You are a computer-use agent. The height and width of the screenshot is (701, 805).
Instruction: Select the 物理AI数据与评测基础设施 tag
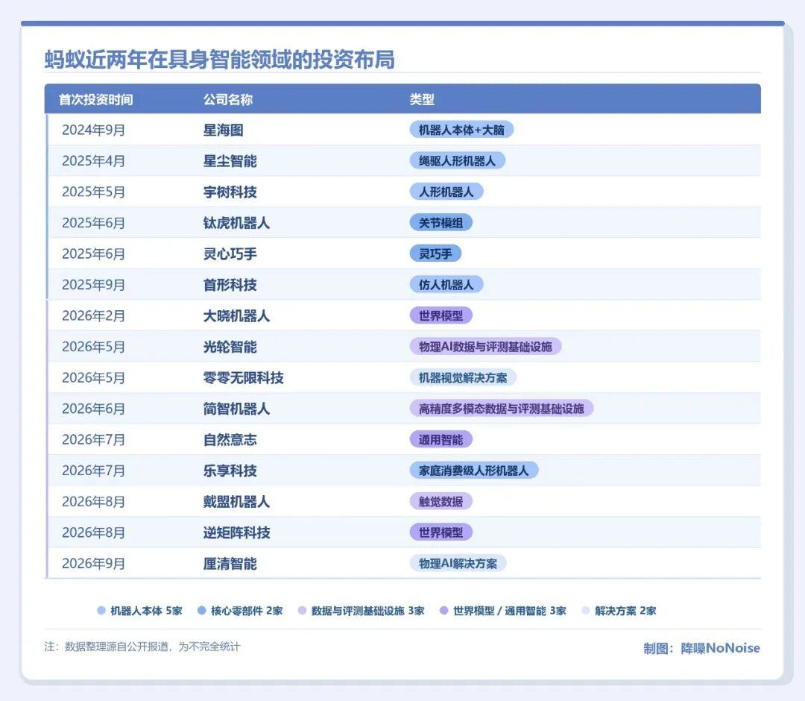coord(485,347)
